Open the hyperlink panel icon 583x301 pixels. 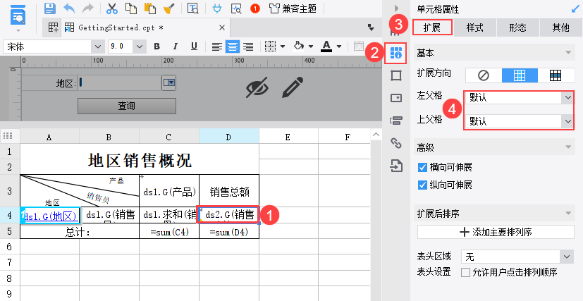[x=396, y=142]
